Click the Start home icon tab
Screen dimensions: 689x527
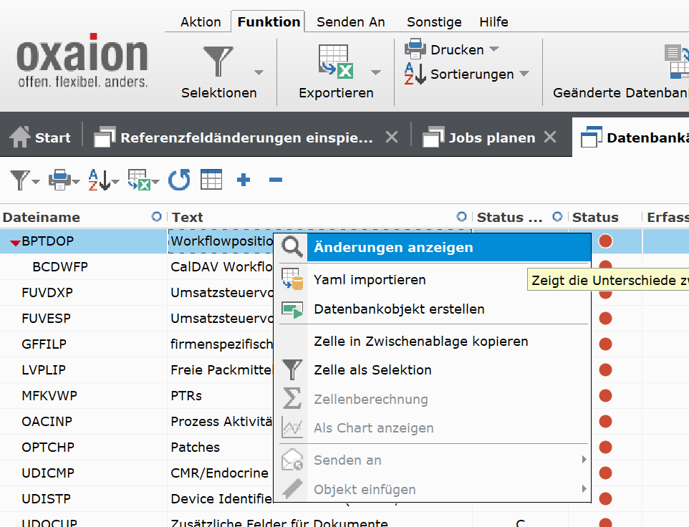(x=20, y=137)
